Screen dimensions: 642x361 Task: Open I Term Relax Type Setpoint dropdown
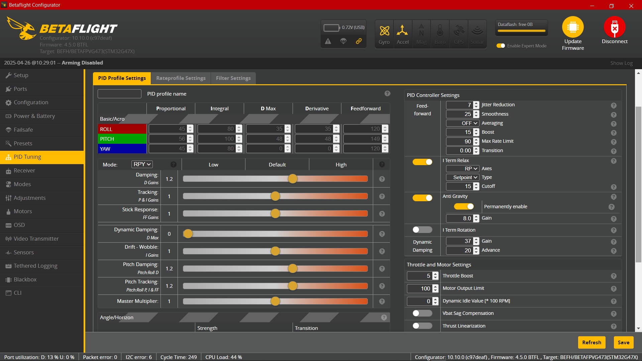tap(463, 177)
